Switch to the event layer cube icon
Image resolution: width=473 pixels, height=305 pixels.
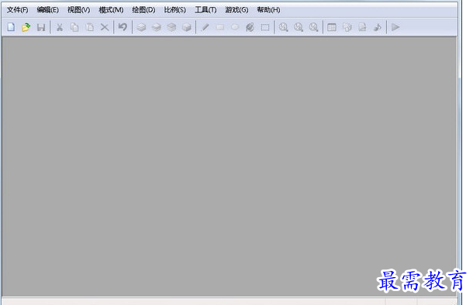click(x=187, y=27)
